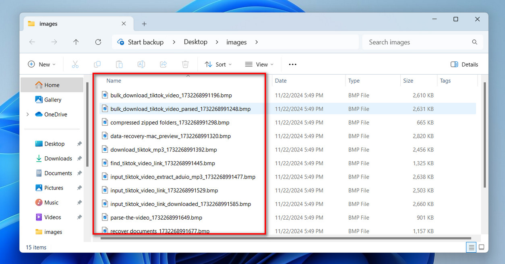The height and width of the screenshot is (264, 505).
Task: Open the Sort dropdown menu
Action: (218, 64)
